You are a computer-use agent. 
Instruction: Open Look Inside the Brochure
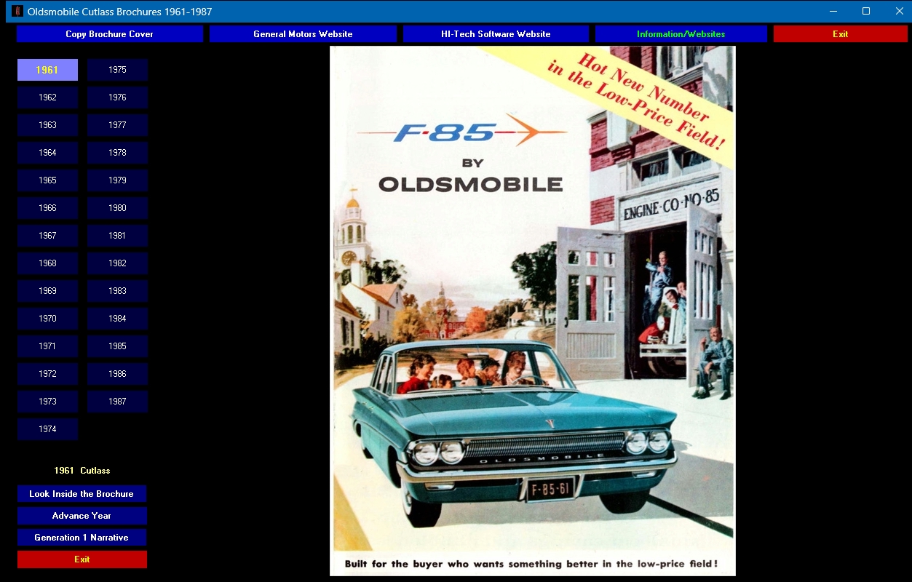(x=82, y=494)
